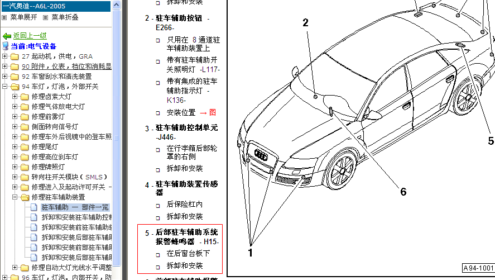The height and width of the screenshot is (280, 495).
Task: Click folder icon of 27 起动机,供电,GRA
Action: pyautogui.click(x=15, y=56)
